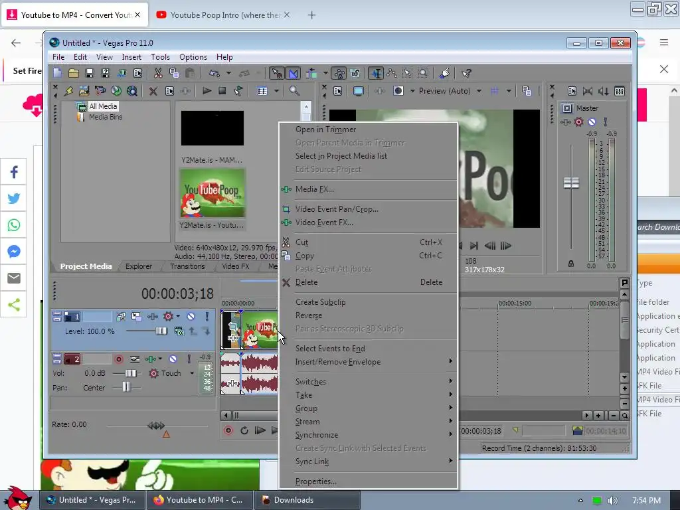Open compositing mode on track 1
The height and width of the screenshot is (510, 680).
tap(179, 331)
